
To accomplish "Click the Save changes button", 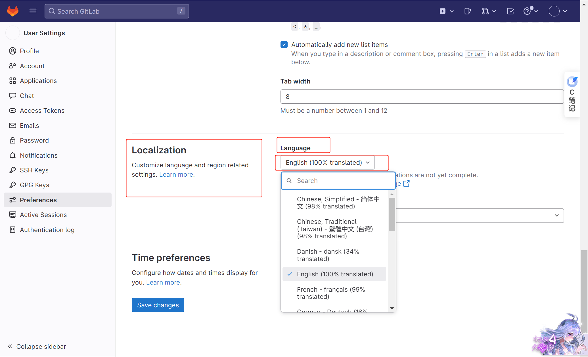I will 158,304.
